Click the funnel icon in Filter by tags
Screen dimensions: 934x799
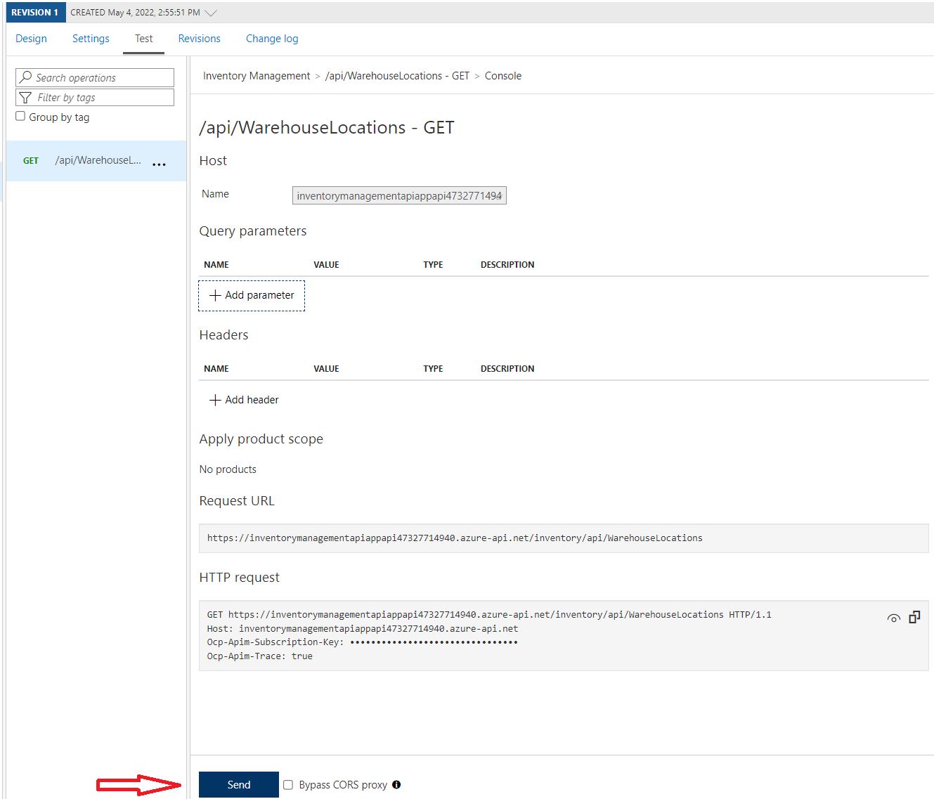(x=25, y=97)
